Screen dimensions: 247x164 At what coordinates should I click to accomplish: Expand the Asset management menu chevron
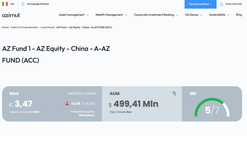pyautogui.click(x=87, y=15)
